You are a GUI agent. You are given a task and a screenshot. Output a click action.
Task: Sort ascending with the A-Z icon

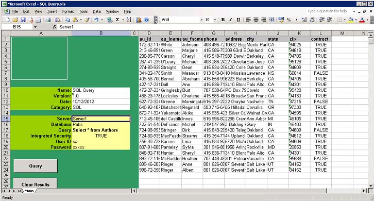pos(129,20)
